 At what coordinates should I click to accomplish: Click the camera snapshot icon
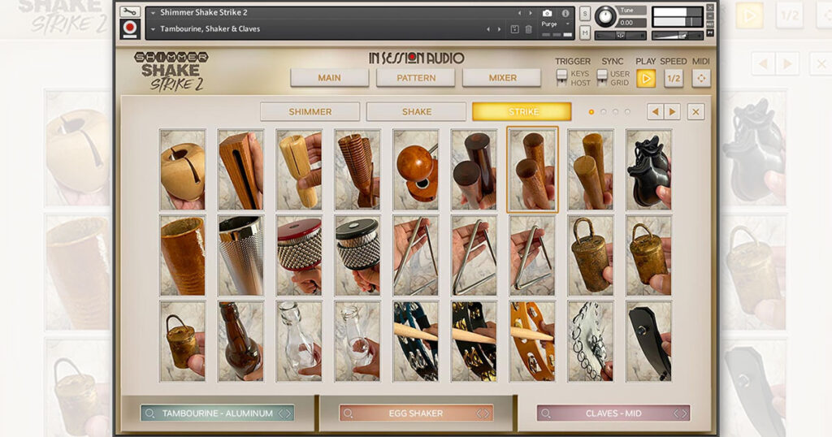(x=547, y=13)
